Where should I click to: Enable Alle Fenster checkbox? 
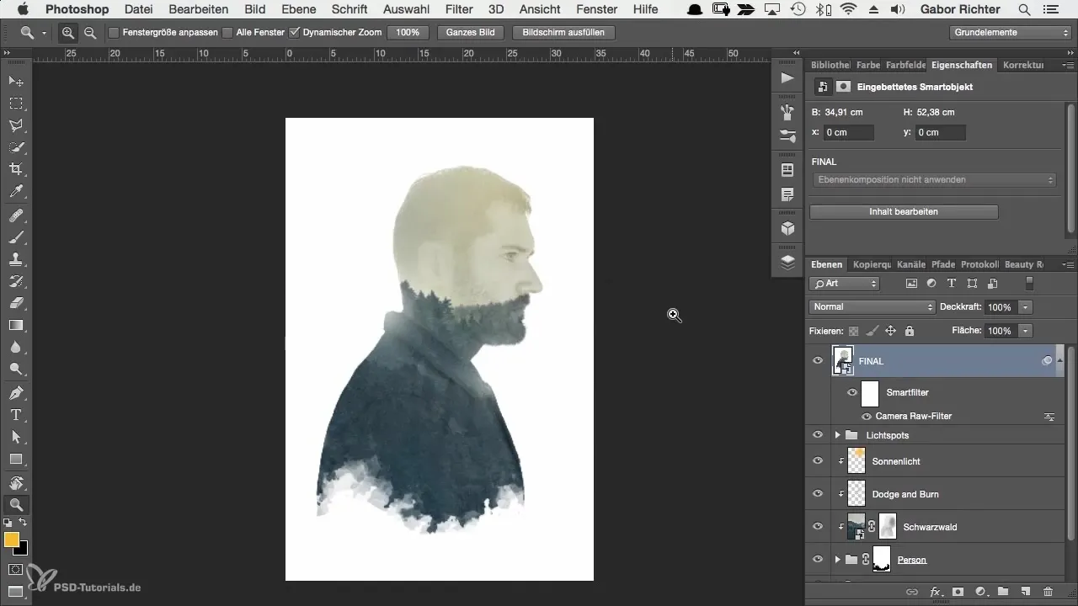227,33
